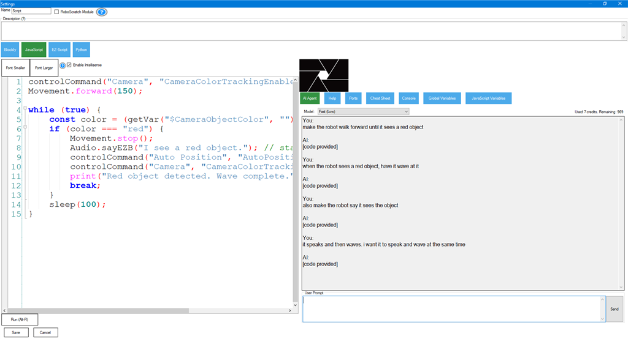Click line number 1 in gutter
This screenshot has height=339, width=628.
tap(18, 82)
